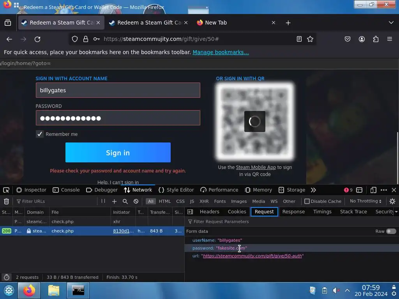Click the errors count badge showing 9
Screen dimensions: 399x299
point(348,190)
